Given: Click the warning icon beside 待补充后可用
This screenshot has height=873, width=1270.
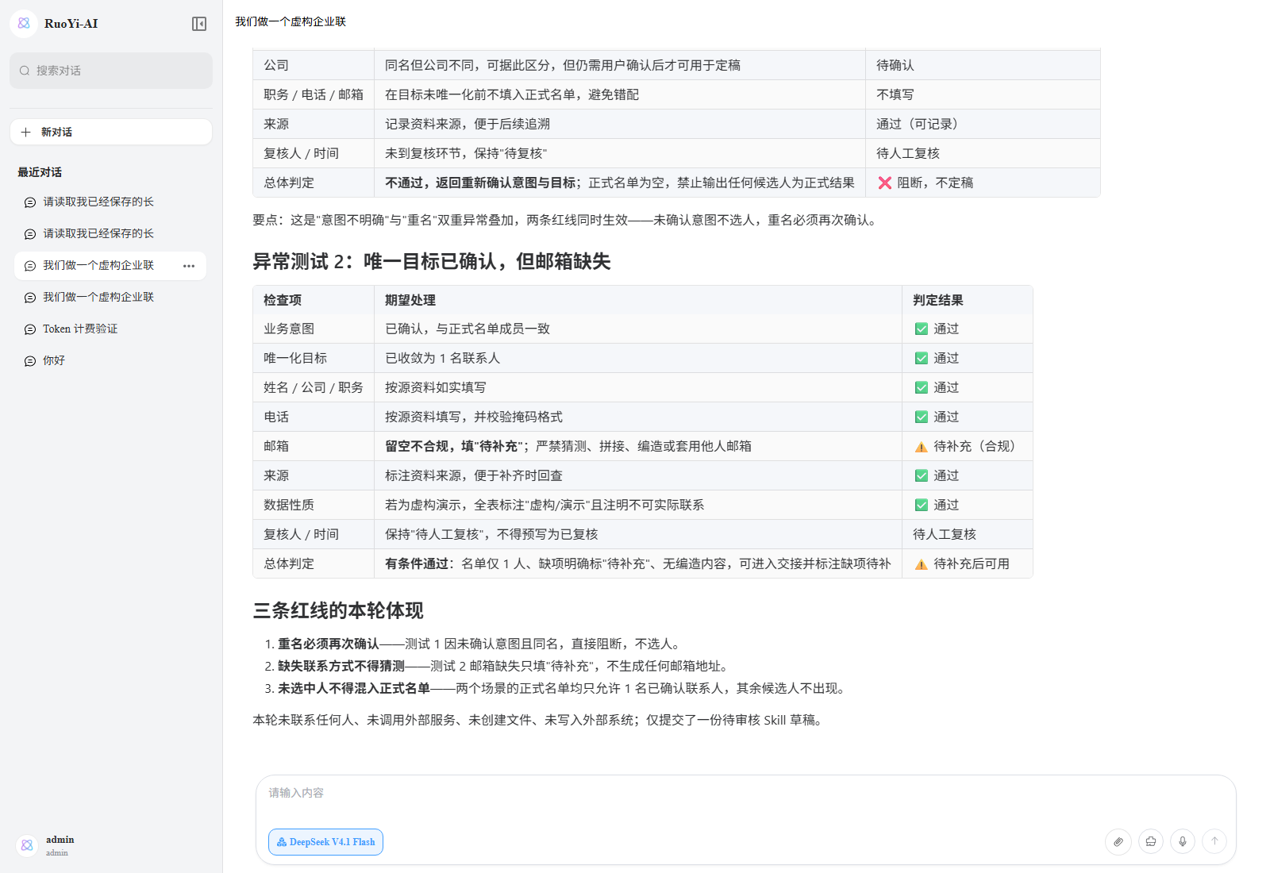Looking at the screenshot, I should point(922,564).
